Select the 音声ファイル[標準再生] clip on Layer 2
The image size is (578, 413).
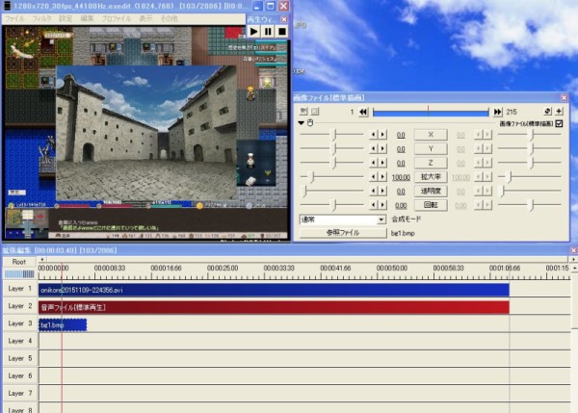pyautogui.click(x=274, y=307)
